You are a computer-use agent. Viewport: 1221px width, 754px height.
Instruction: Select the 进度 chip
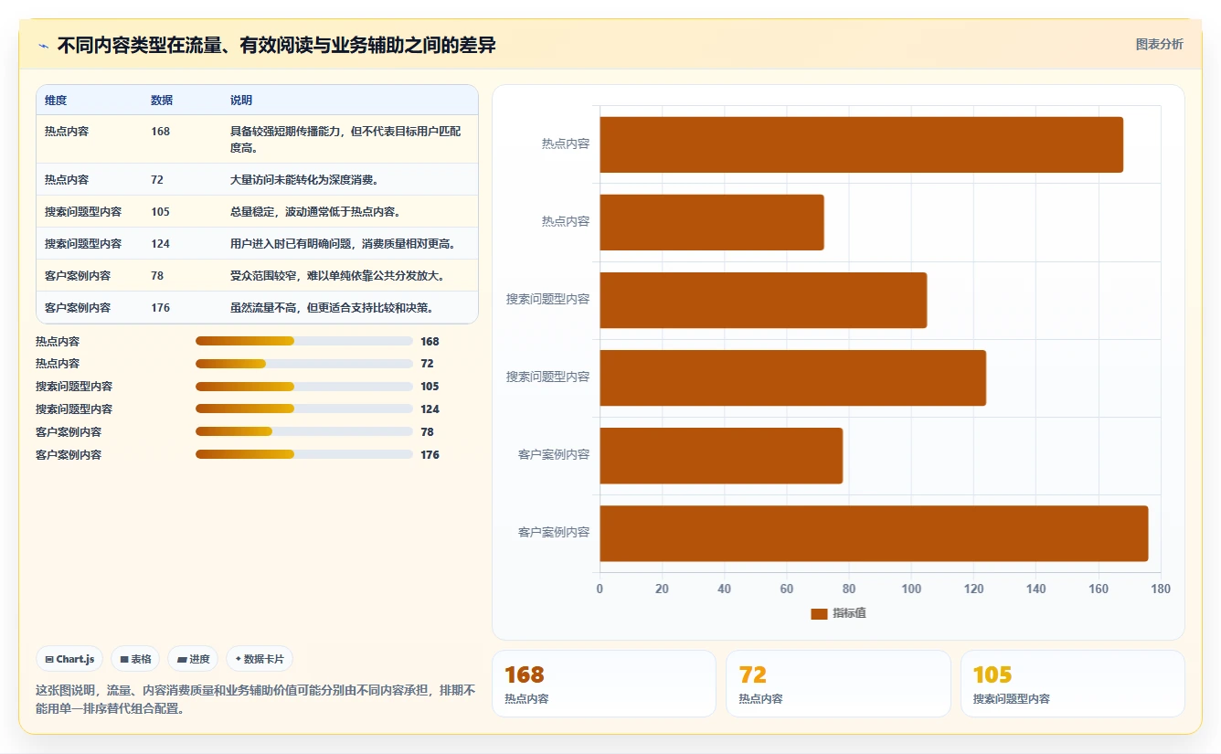193,659
